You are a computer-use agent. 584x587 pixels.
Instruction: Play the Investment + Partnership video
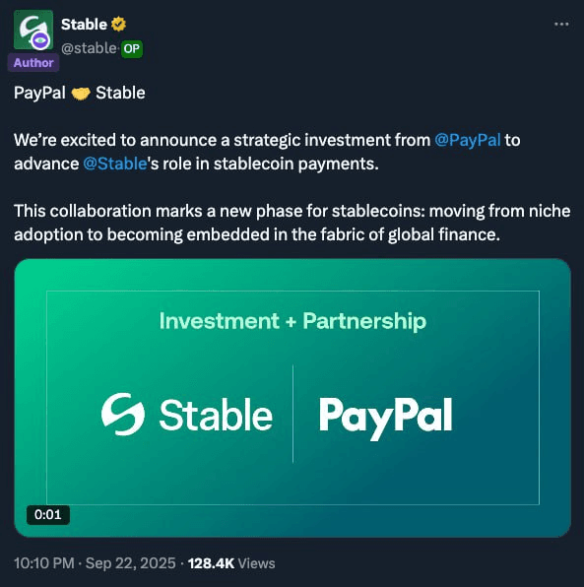292,398
